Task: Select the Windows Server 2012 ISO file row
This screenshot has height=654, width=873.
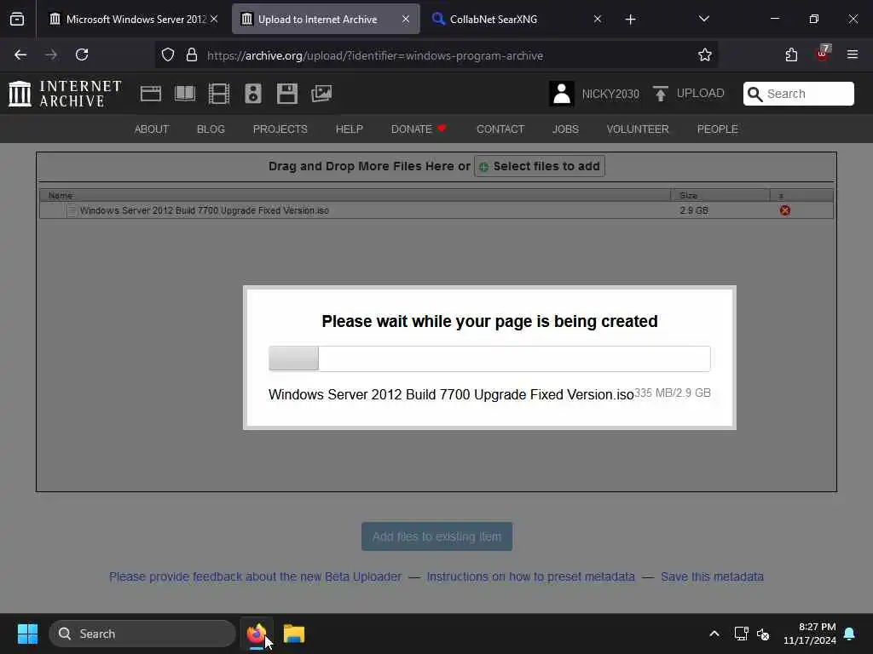Action: click(436, 211)
